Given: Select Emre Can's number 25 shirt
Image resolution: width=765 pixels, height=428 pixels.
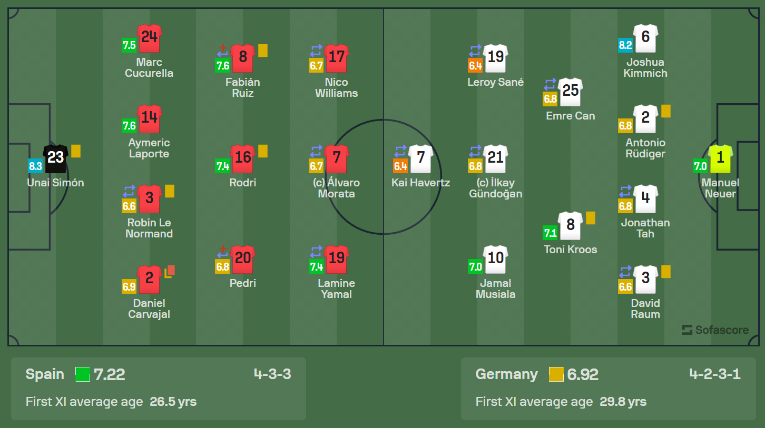Looking at the screenshot, I should [571, 92].
